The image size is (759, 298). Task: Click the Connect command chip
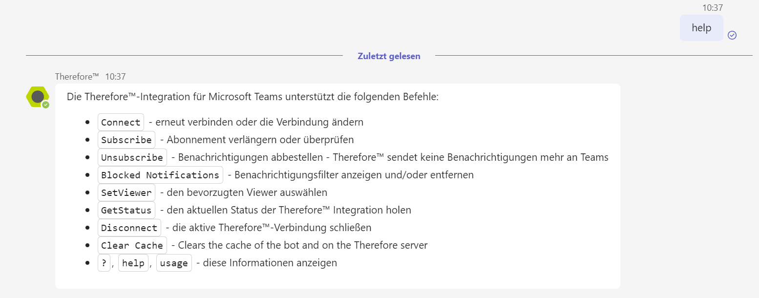tap(121, 122)
